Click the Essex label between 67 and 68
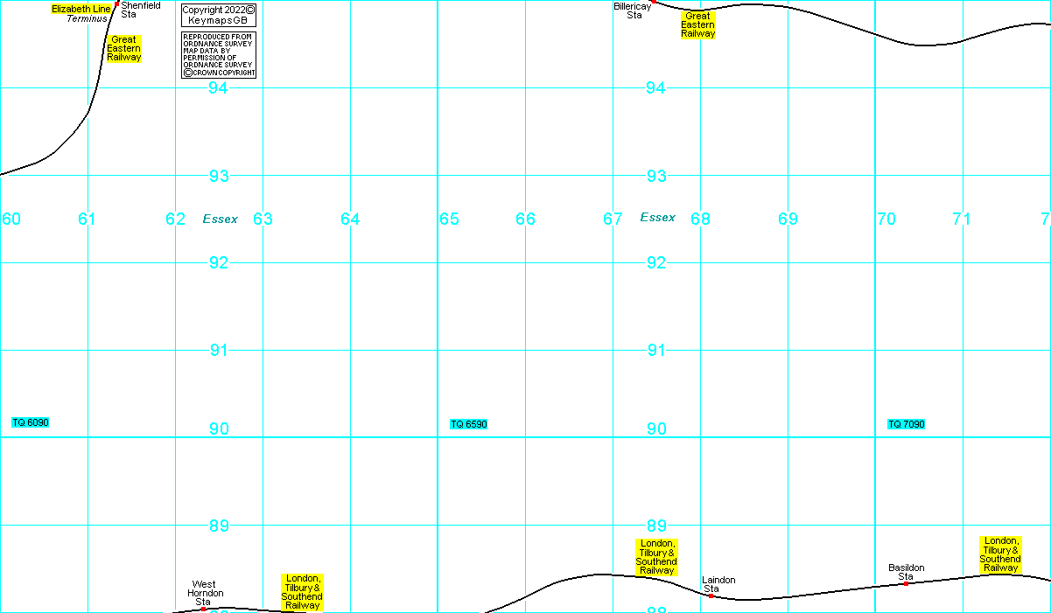The width and height of the screenshot is (1051, 613). 657,217
